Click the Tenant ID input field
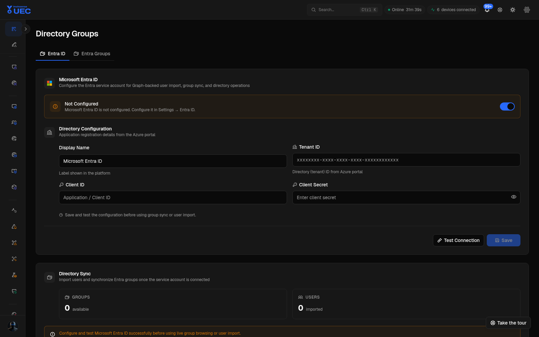539x337 pixels. pyautogui.click(x=406, y=160)
